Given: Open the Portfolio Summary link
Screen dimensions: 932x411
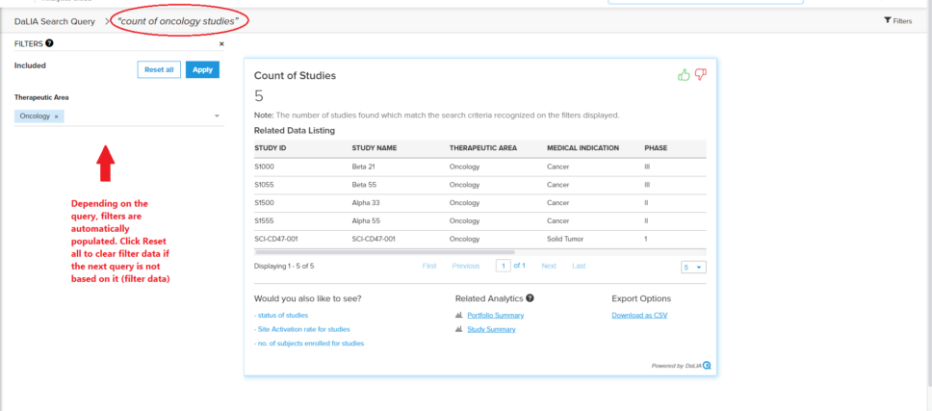Looking at the screenshot, I should pyautogui.click(x=496, y=316).
